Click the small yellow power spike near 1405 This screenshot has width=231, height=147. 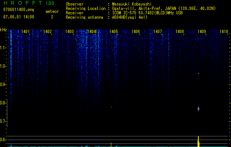coord(111,145)
